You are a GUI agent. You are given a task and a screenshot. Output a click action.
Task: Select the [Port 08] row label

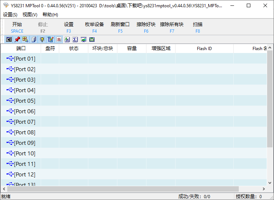click(x=25, y=132)
